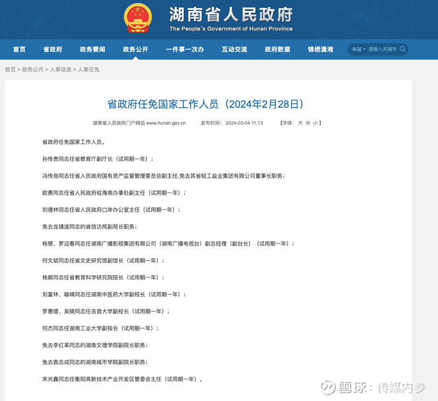Viewport: 438px width, 401px height.
Task: Navigate to the 首页 menu item
Action: [19, 49]
